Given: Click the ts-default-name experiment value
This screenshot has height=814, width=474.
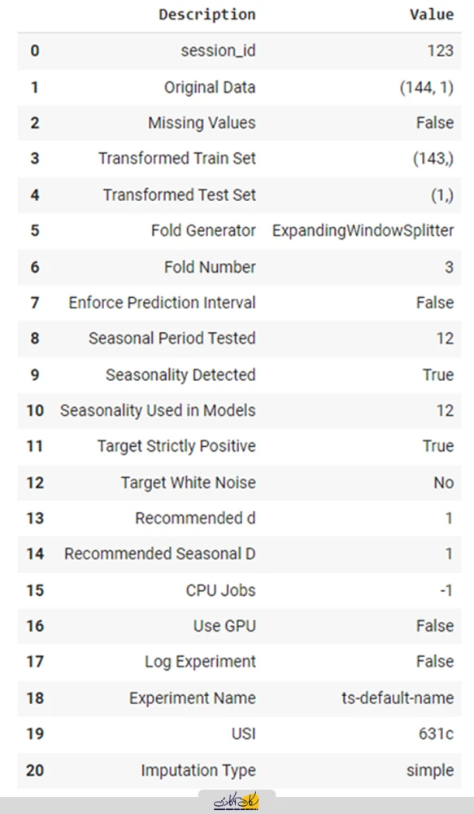Looking at the screenshot, I should pyautogui.click(x=398, y=698).
